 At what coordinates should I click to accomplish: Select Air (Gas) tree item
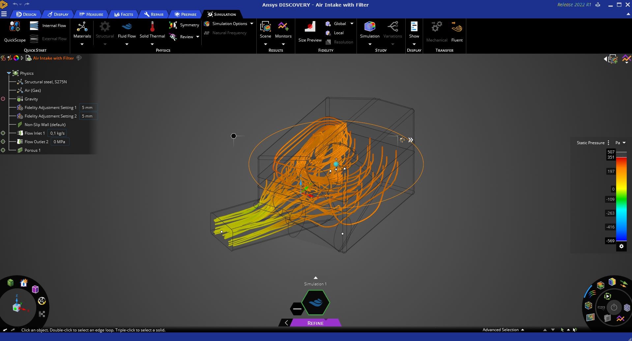(x=33, y=91)
